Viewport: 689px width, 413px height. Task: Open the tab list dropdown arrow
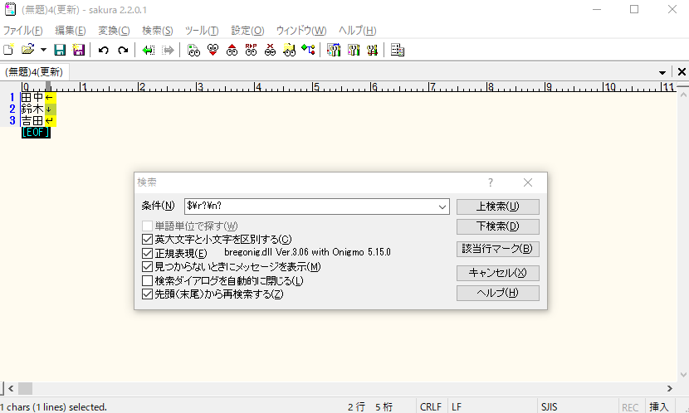tap(662, 72)
